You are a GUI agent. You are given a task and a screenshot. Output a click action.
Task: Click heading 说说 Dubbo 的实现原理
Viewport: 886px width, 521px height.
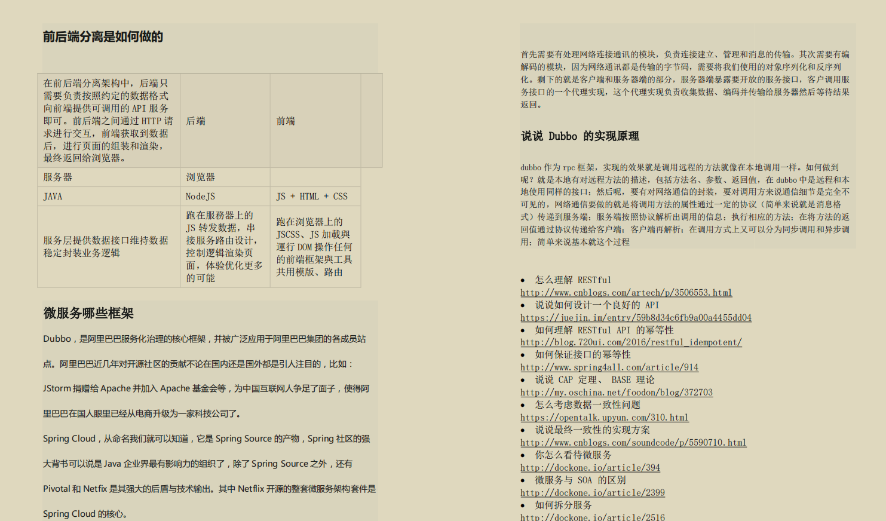[580, 136]
